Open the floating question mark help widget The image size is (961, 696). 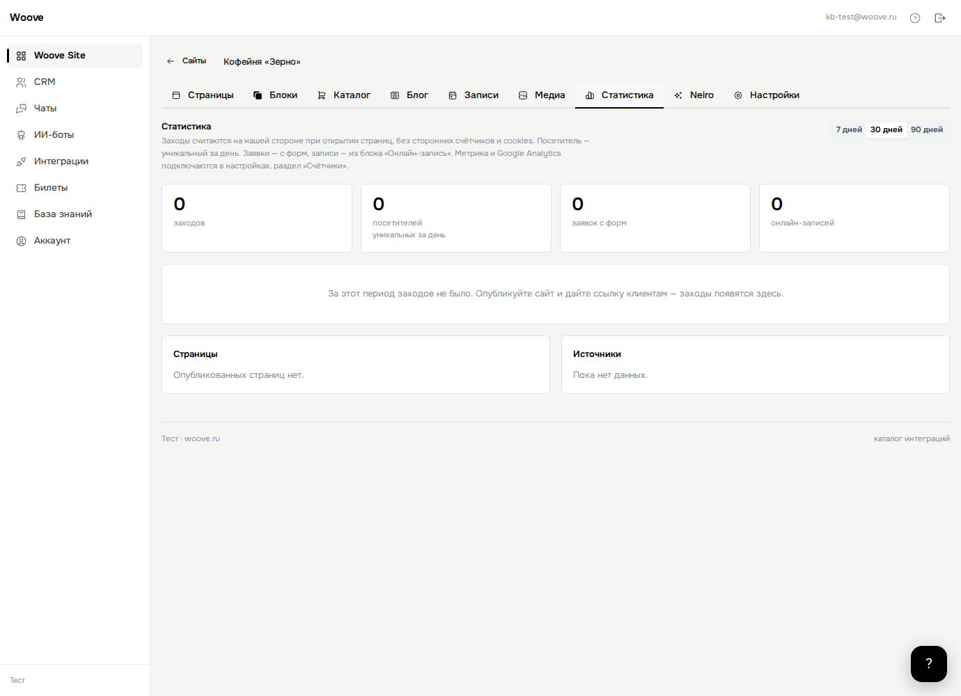click(x=929, y=664)
